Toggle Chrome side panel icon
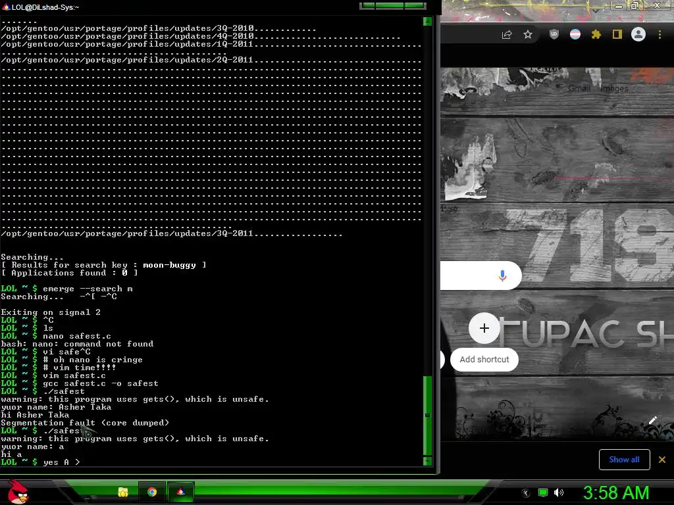This screenshot has height=505, width=674. tap(617, 34)
